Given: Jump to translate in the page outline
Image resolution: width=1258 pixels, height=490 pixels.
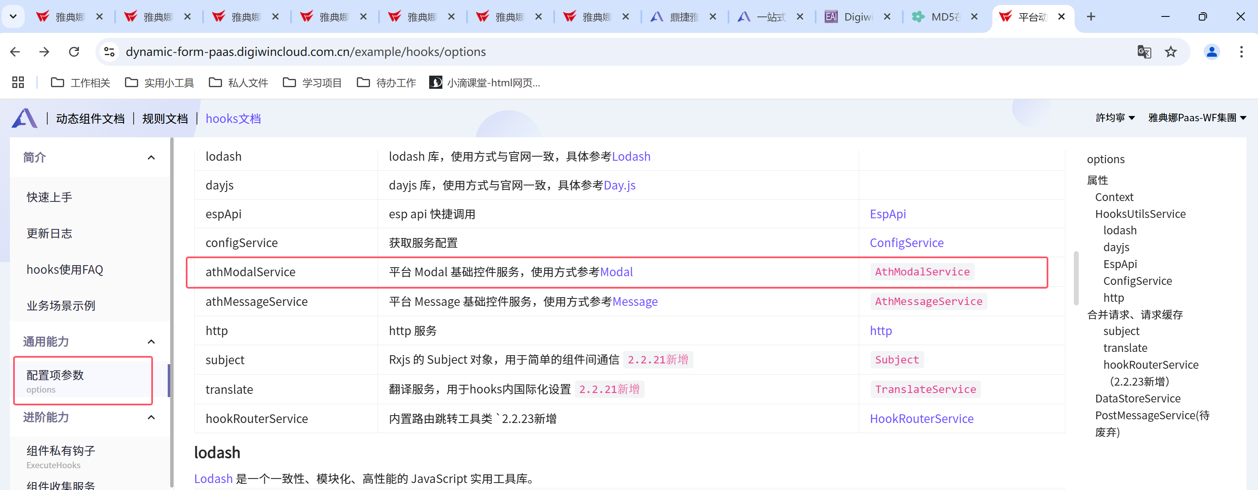Looking at the screenshot, I should click(1125, 348).
